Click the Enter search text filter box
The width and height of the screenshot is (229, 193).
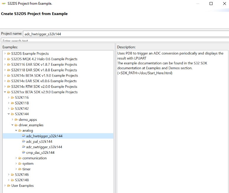coord(115,40)
